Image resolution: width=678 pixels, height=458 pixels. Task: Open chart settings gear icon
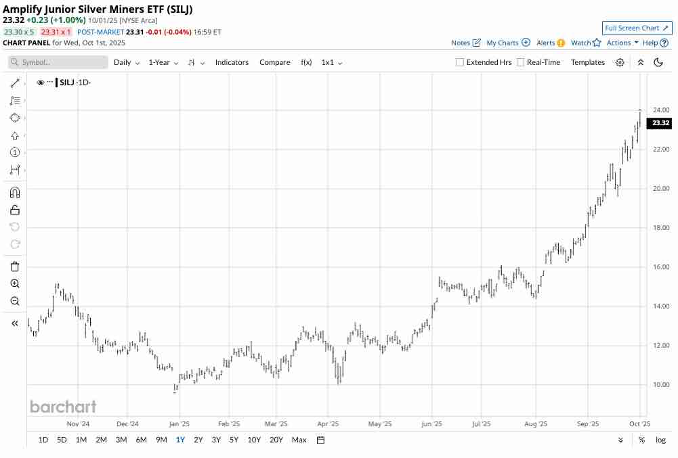click(620, 63)
